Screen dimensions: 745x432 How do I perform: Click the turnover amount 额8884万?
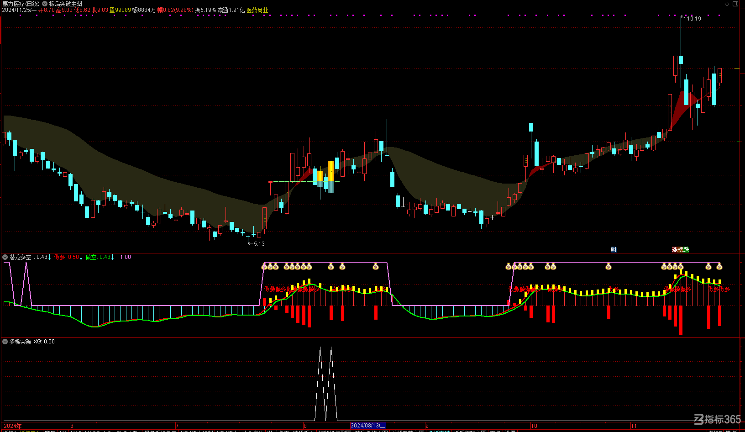point(144,10)
